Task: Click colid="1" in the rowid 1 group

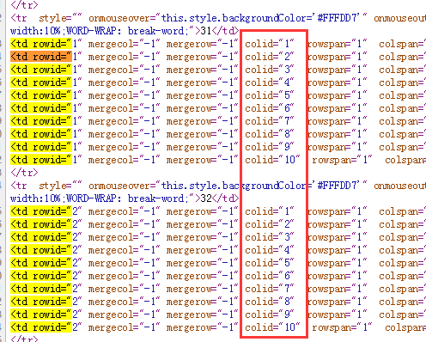Action: point(270,44)
